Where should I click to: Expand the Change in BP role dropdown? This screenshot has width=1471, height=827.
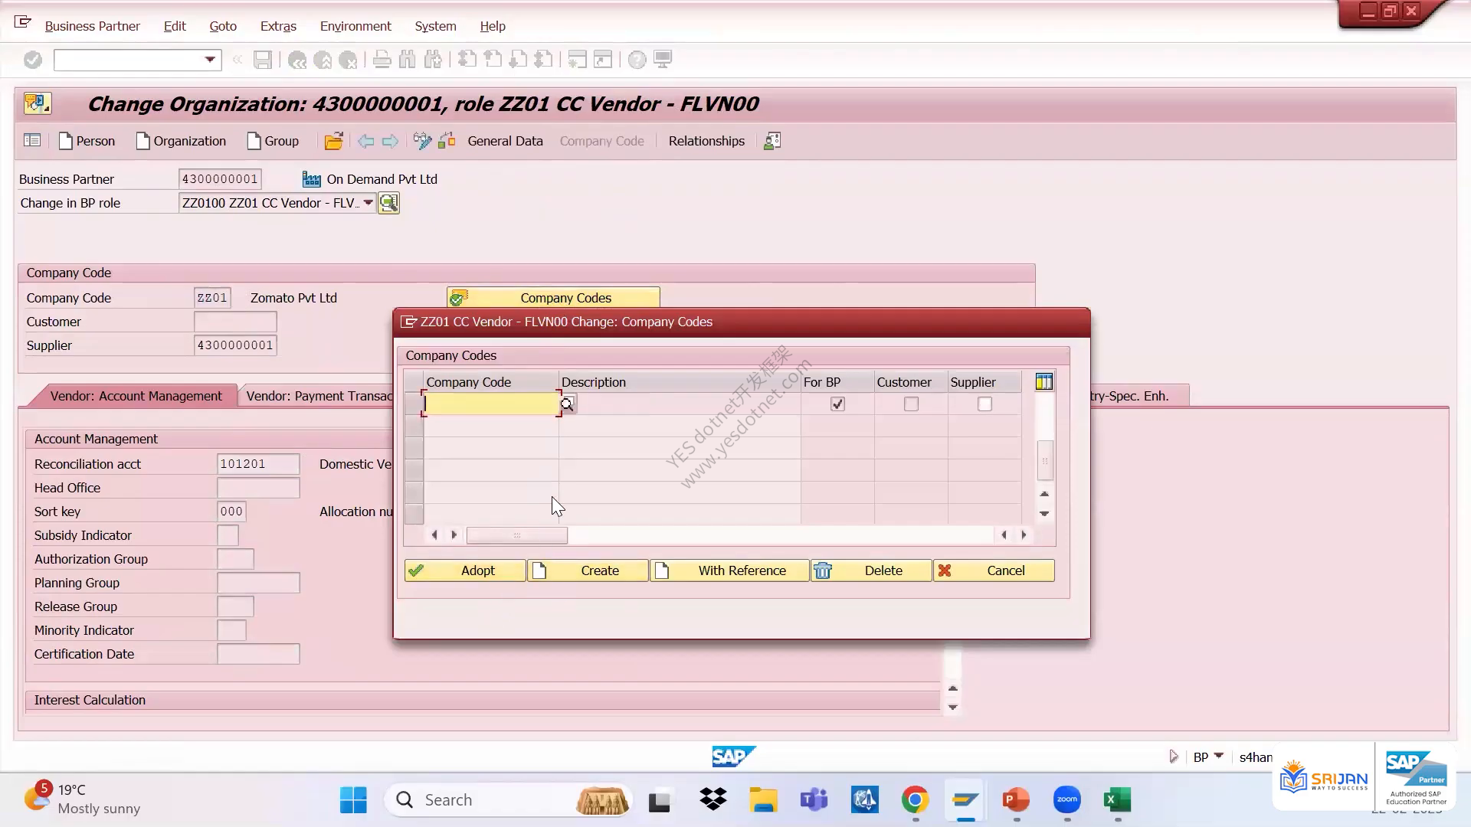point(368,203)
